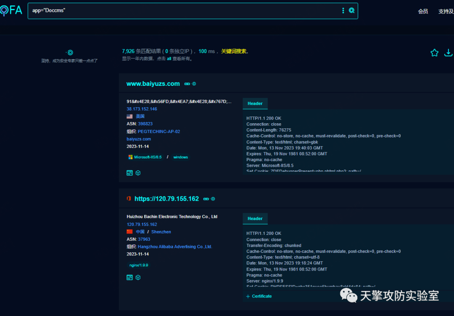454x316 pixels.
Task: Click source code icon in 120.79.155.162 result
Action: click(129, 277)
